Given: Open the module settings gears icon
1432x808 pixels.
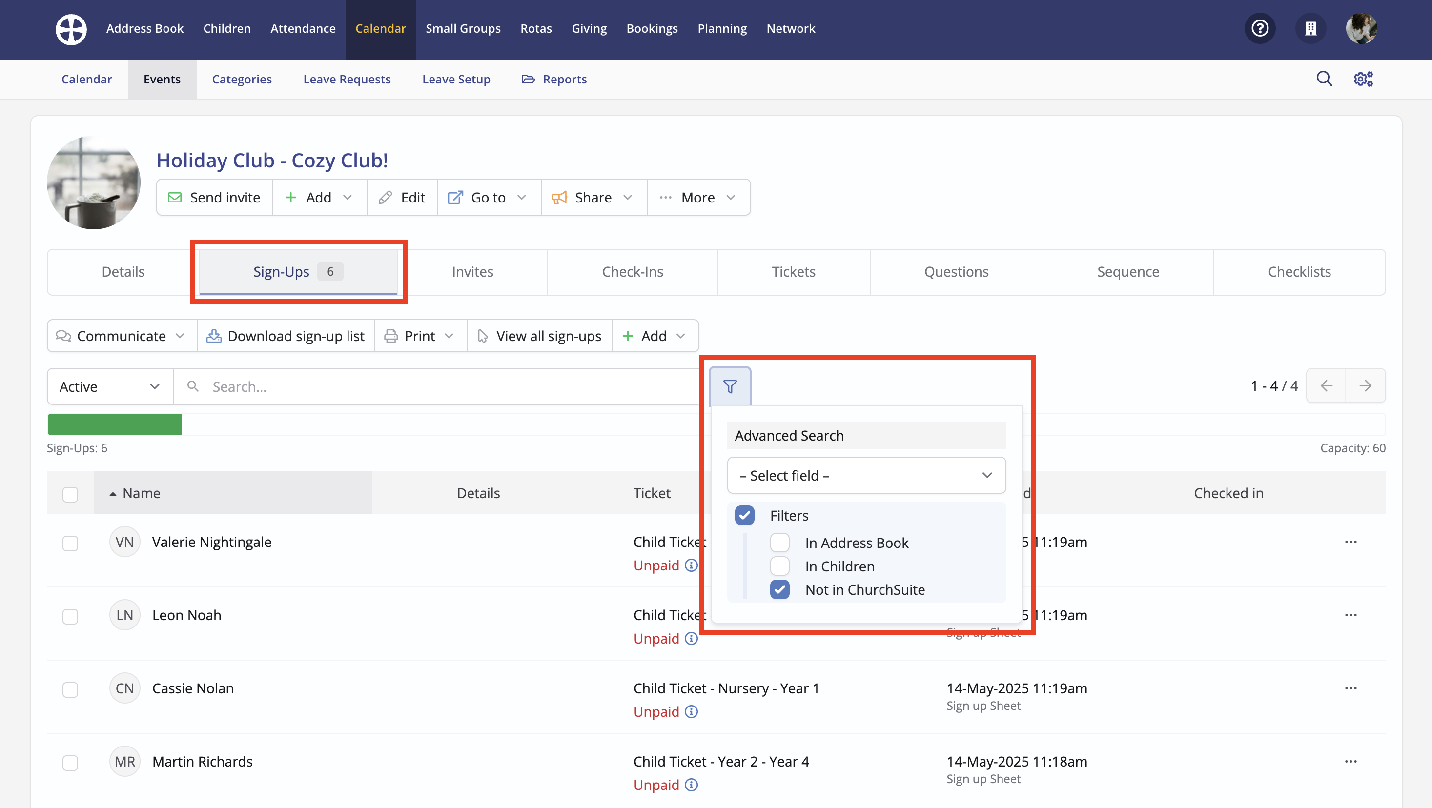Looking at the screenshot, I should point(1363,79).
